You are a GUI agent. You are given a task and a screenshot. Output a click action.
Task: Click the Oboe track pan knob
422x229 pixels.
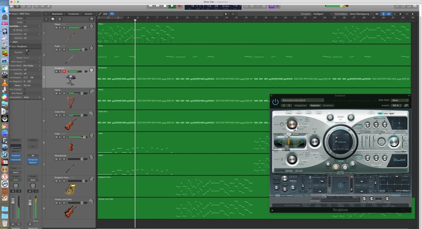pyautogui.click(x=92, y=26)
